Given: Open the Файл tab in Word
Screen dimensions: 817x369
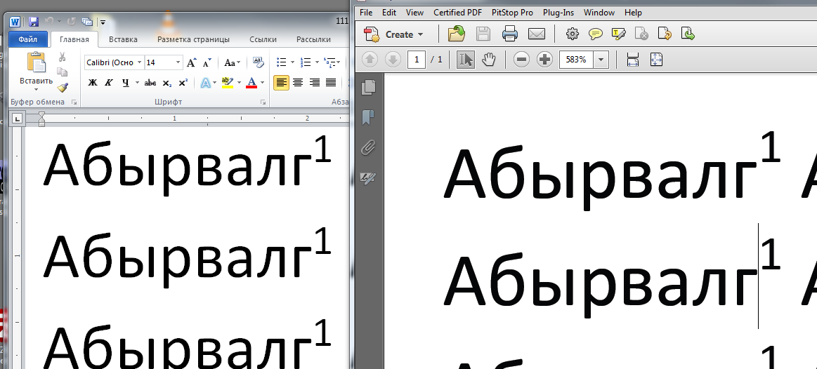Looking at the screenshot, I should click(27, 39).
